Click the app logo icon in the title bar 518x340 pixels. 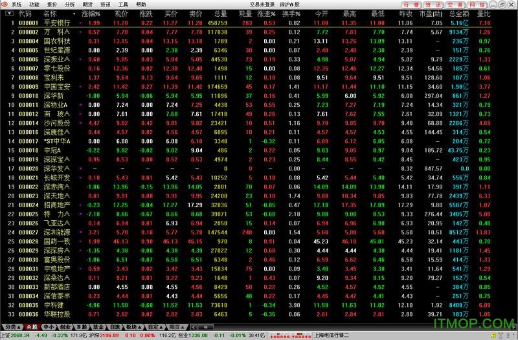point(5,4)
